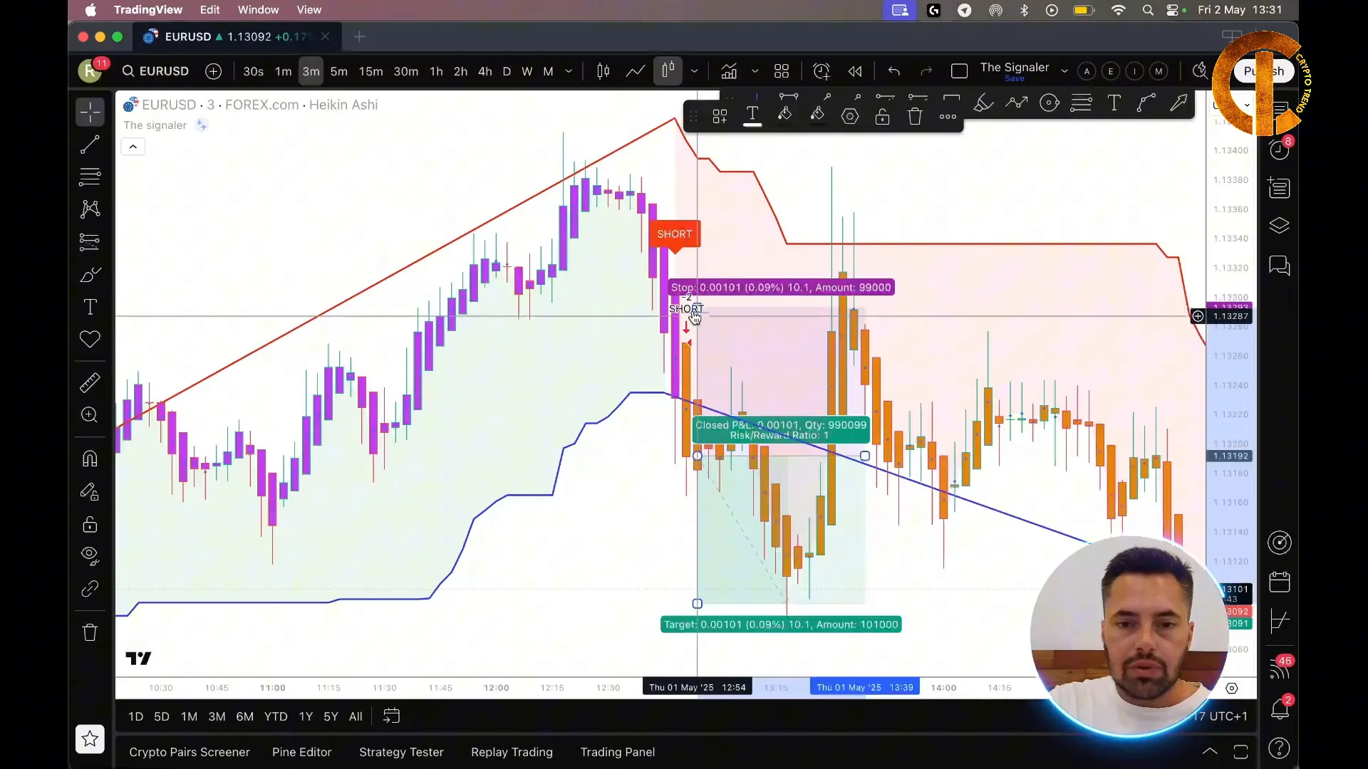Select the 5m timeframe
Image resolution: width=1368 pixels, height=769 pixels.
point(339,71)
